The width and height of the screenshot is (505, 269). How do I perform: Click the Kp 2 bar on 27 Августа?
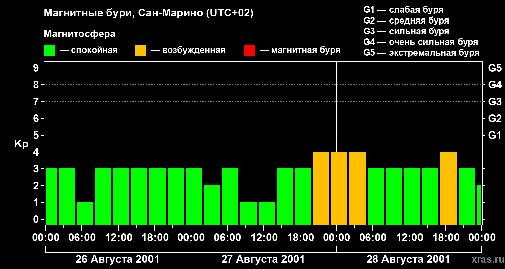[x=212, y=205]
